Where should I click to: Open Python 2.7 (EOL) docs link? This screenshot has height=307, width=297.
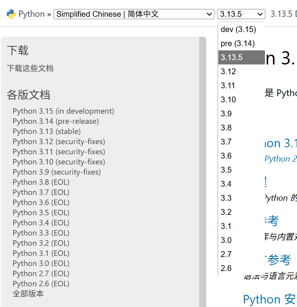click(41, 274)
